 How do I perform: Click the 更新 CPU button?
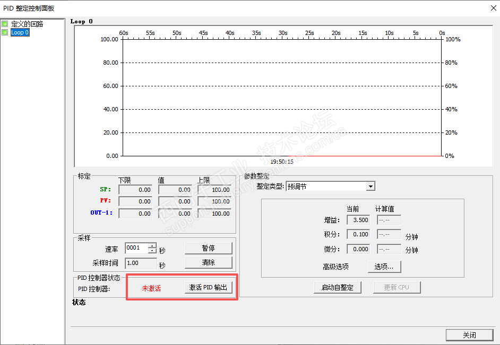[396, 287]
